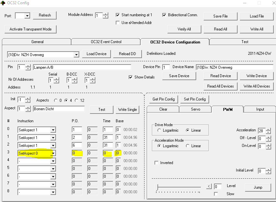Screen dimensions: 276x202
Task: Open the Servo tab
Action: pos(195,109)
